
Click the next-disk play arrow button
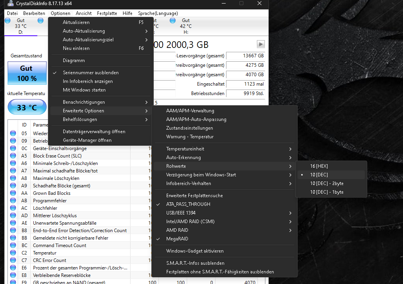click(x=261, y=44)
